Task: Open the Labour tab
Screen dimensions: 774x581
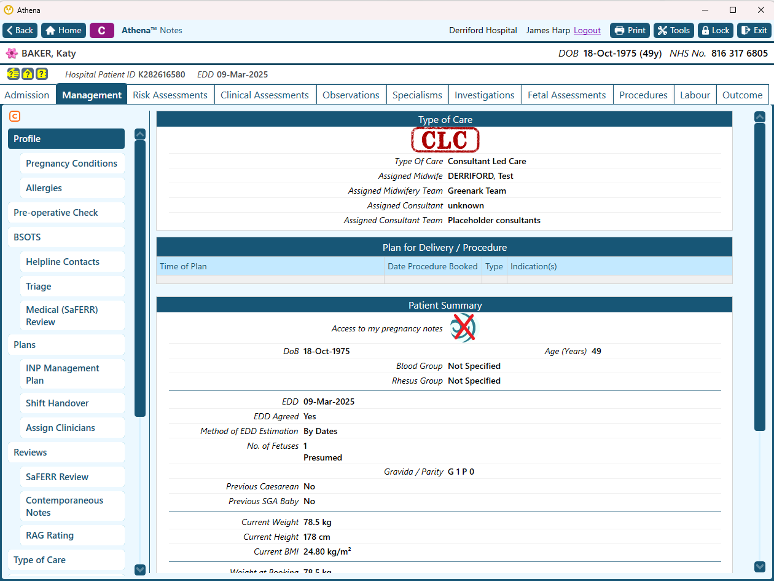Action: tap(695, 95)
